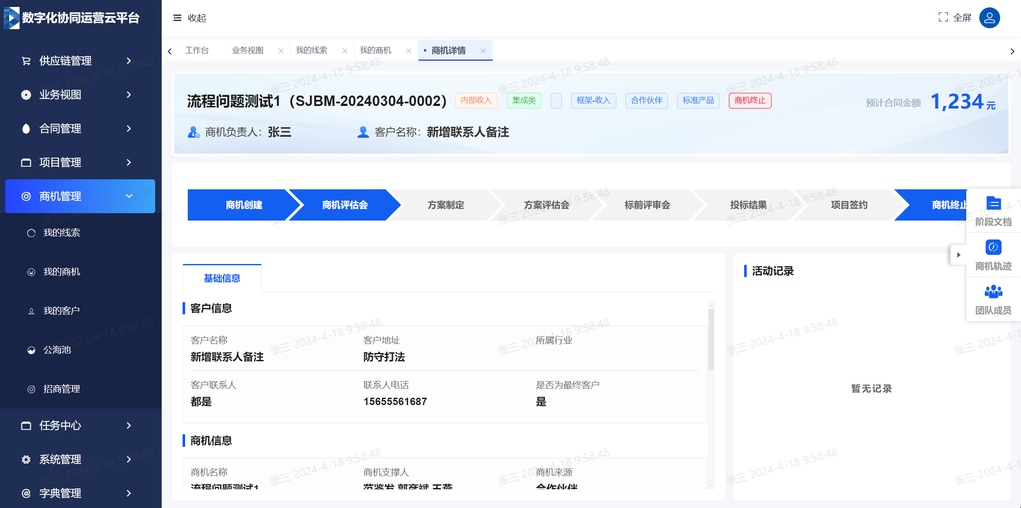This screenshot has width=1021, height=508.
Task: Expand 任务中心 chevron
Action: click(x=129, y=426)
